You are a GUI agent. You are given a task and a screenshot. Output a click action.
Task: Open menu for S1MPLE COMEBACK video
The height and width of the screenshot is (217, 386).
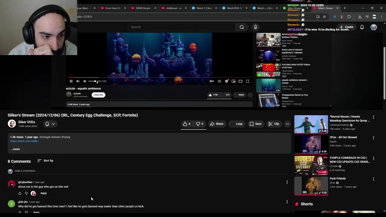click(x=373, y=158)
